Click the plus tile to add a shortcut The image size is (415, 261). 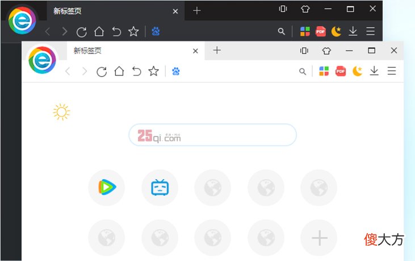[319, 238]
